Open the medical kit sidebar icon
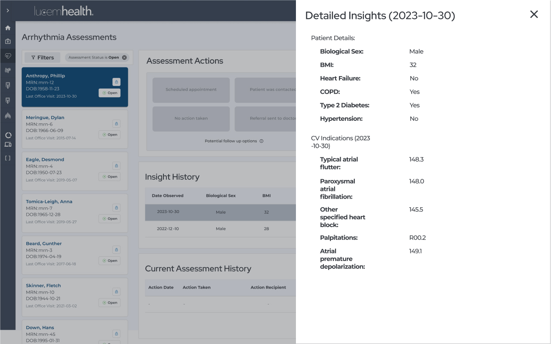This screenshot has width=551, height=344. point(8,42)
